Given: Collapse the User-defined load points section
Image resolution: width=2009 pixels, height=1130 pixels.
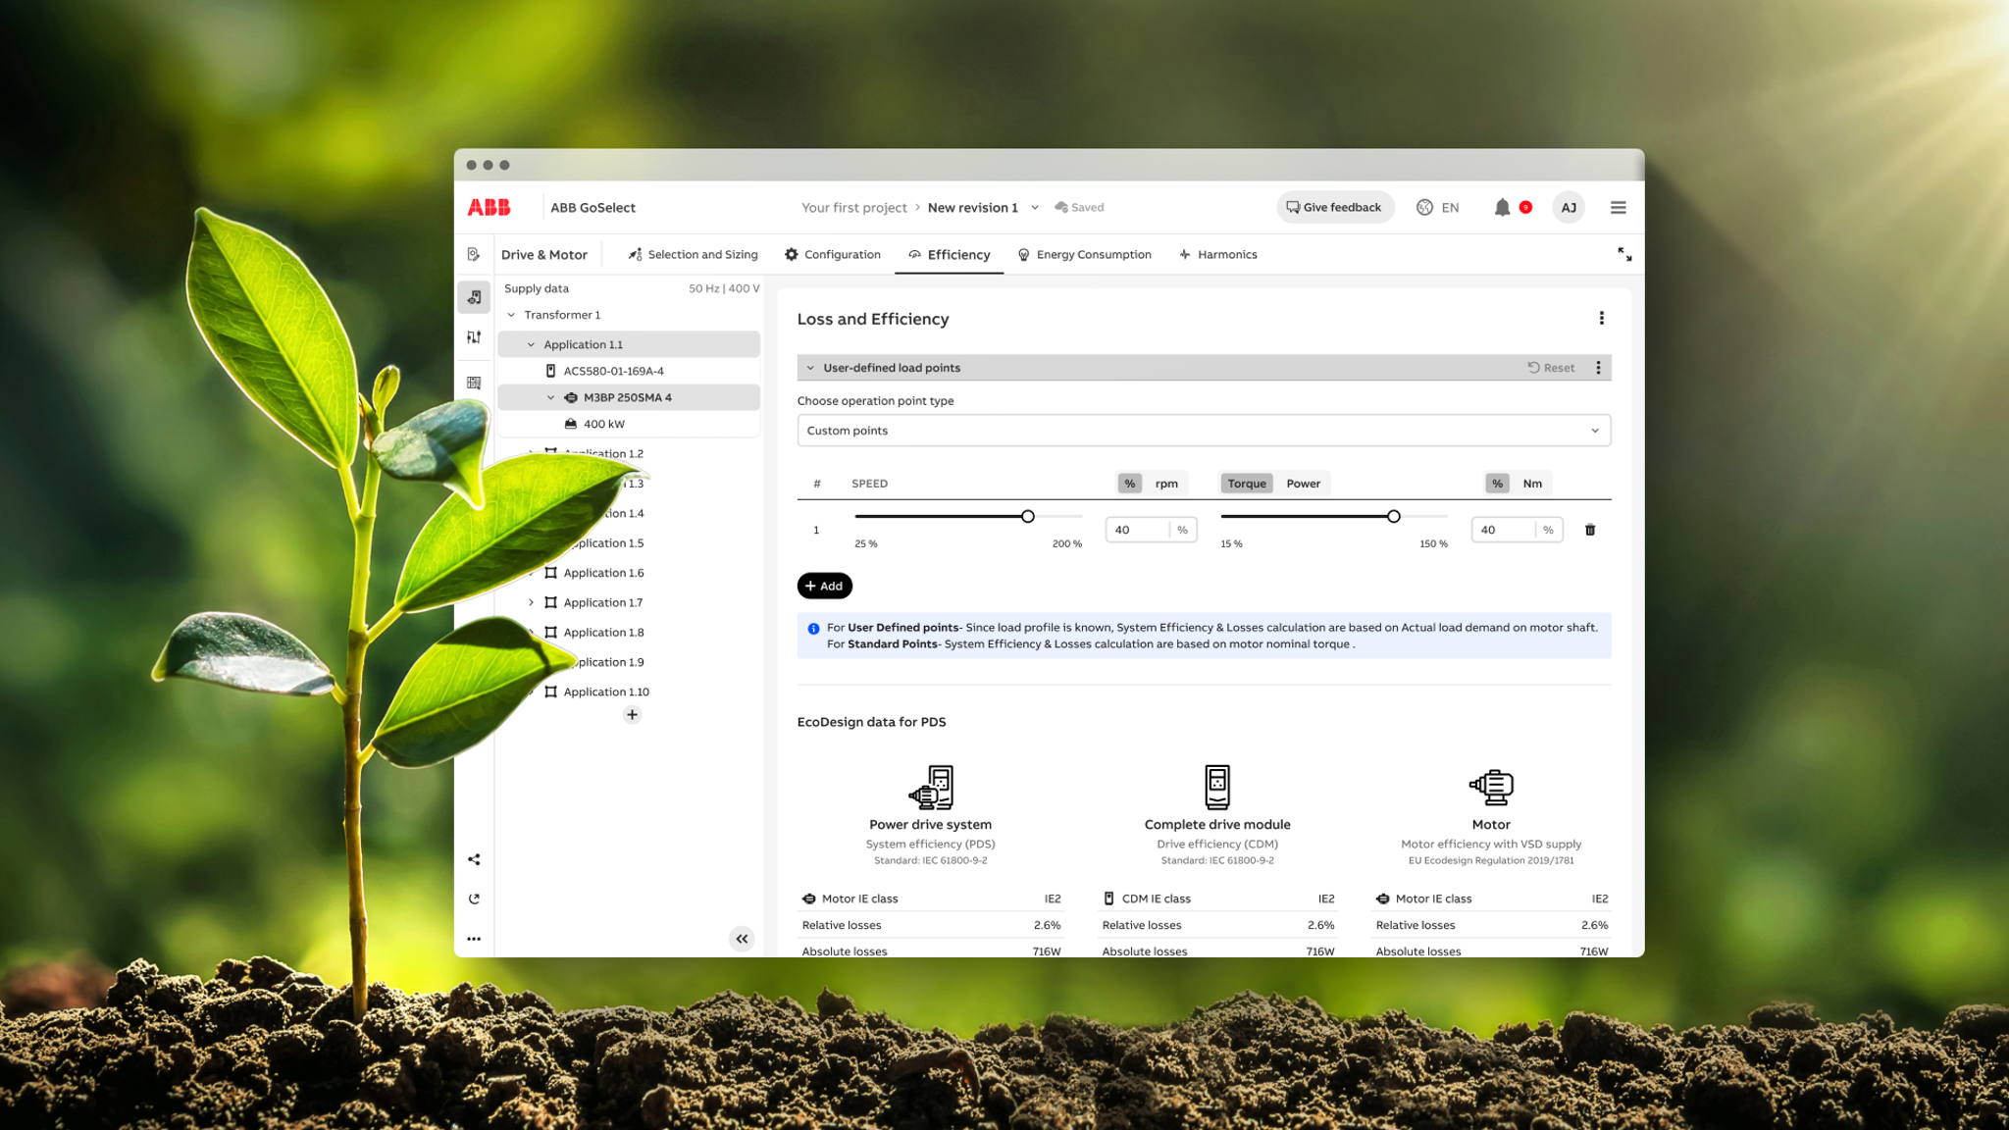Looking at the screenshot, I should 810,367.
